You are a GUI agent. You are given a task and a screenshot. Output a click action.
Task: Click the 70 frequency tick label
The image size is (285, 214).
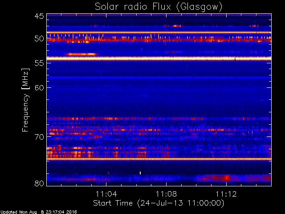point(39,137)
